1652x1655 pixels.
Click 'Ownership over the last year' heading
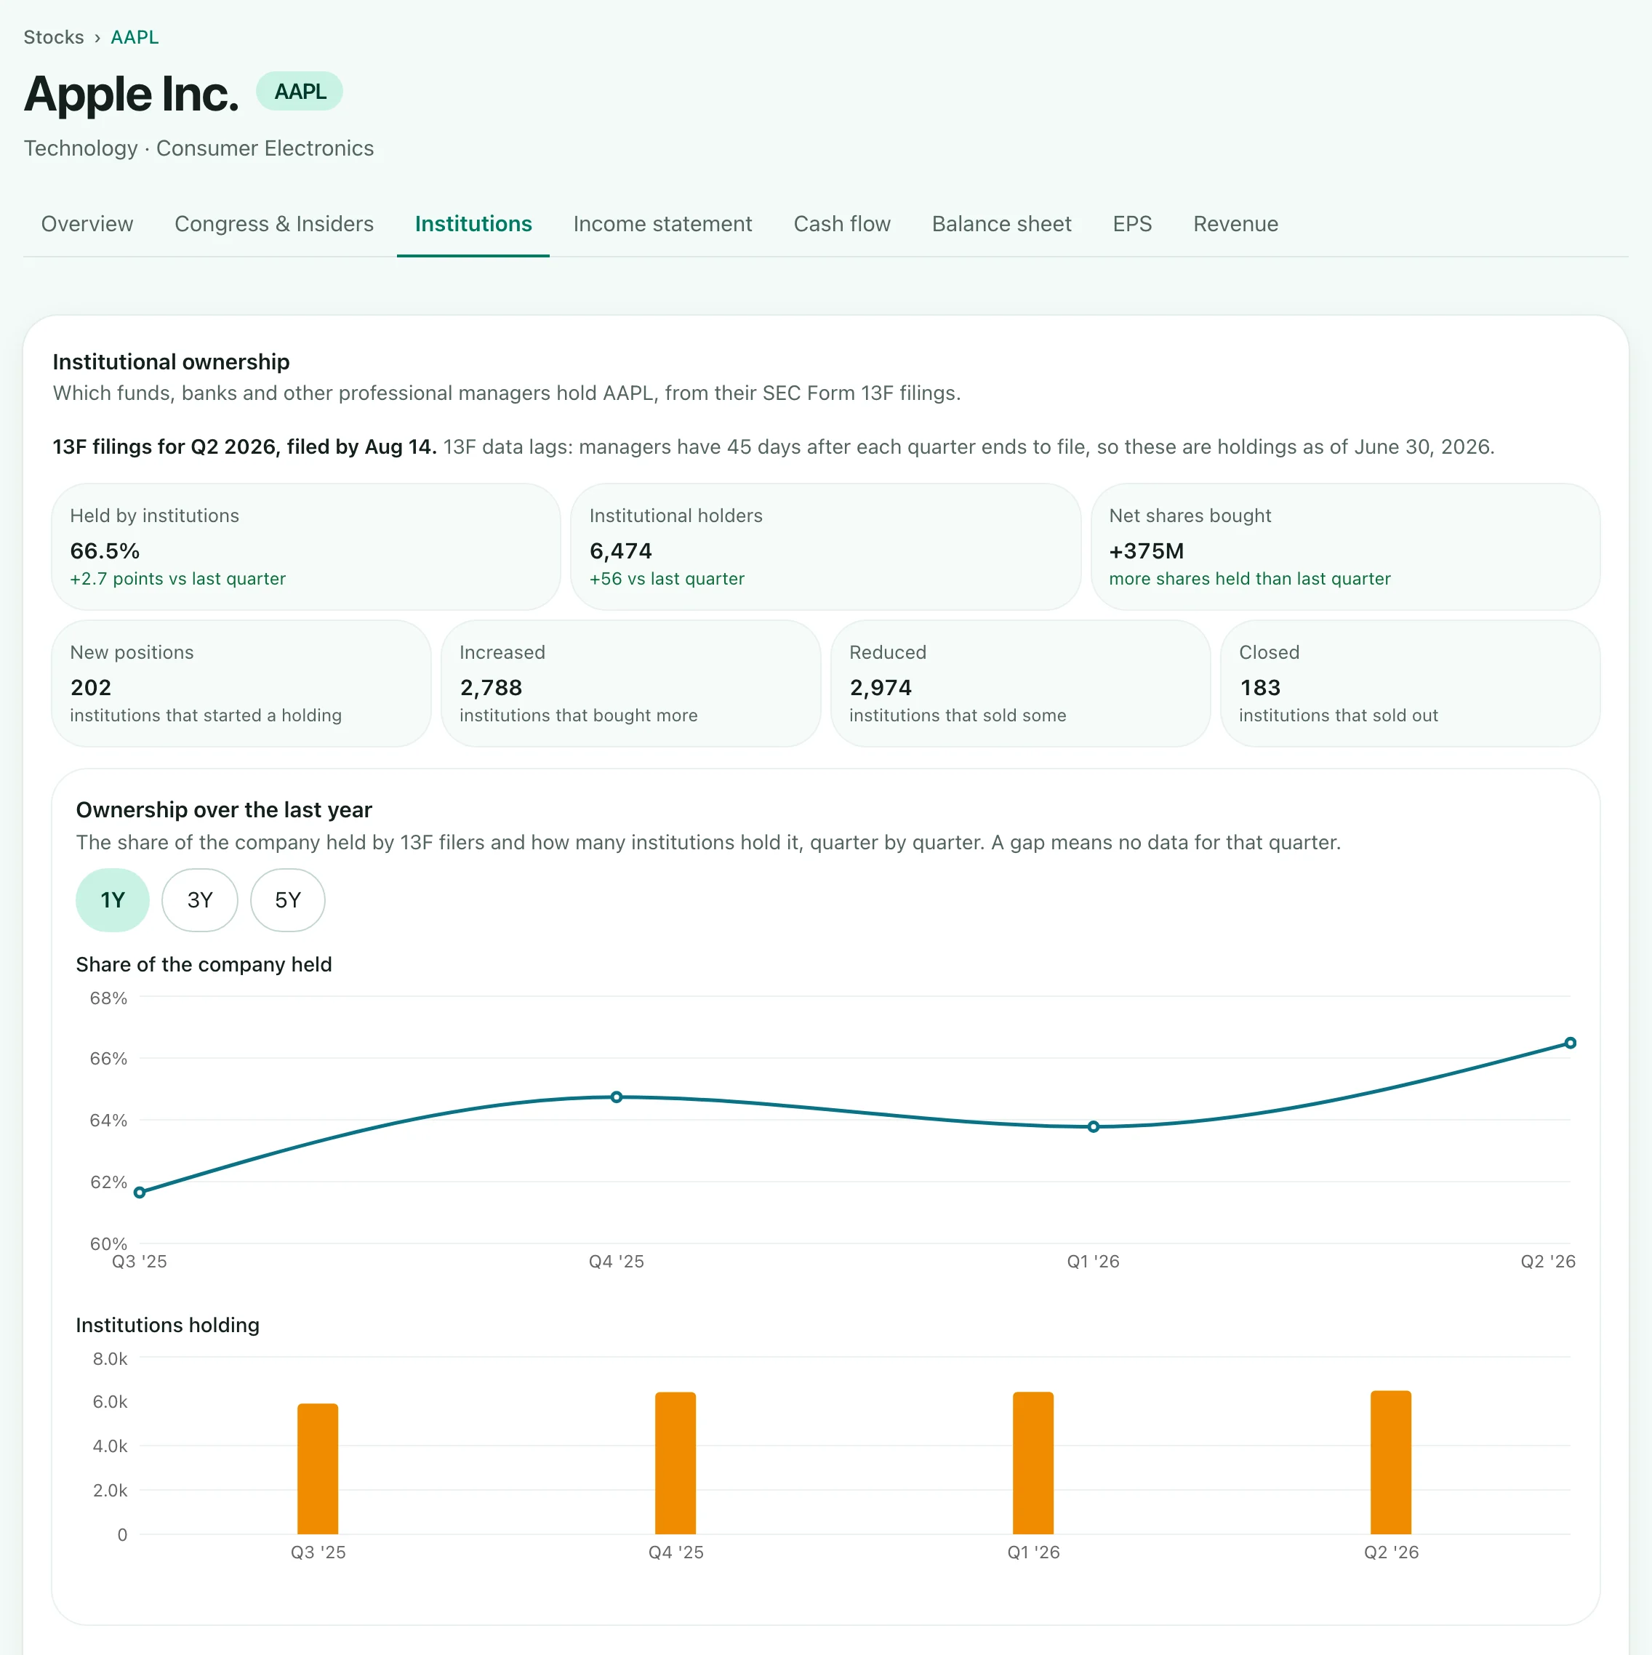click(225, 809)
